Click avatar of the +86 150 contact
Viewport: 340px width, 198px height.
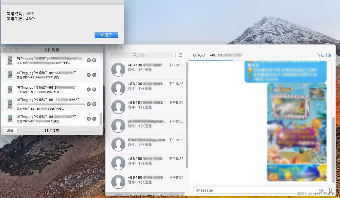pyautogui.click(x=118, y=163)
